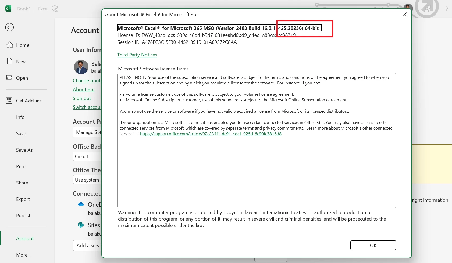Click the SharePoint Sites icon
452x263 pixels.
tap(81, 225)
